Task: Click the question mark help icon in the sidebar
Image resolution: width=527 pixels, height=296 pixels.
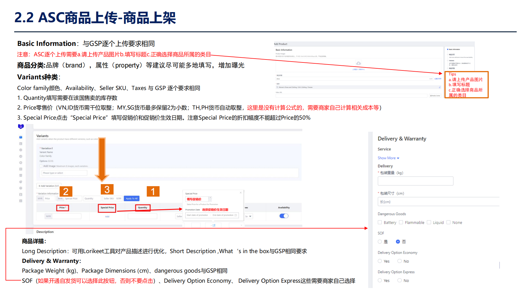Action: point(21,188)
